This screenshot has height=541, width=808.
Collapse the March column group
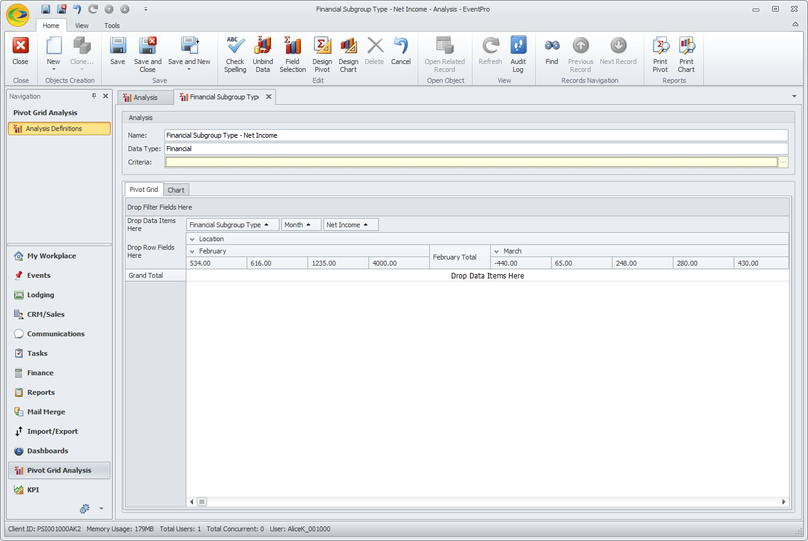[497, 252]
